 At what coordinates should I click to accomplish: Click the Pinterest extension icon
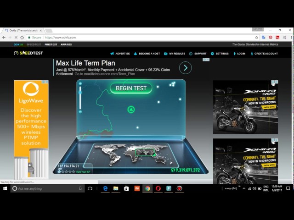pos(271,38)
